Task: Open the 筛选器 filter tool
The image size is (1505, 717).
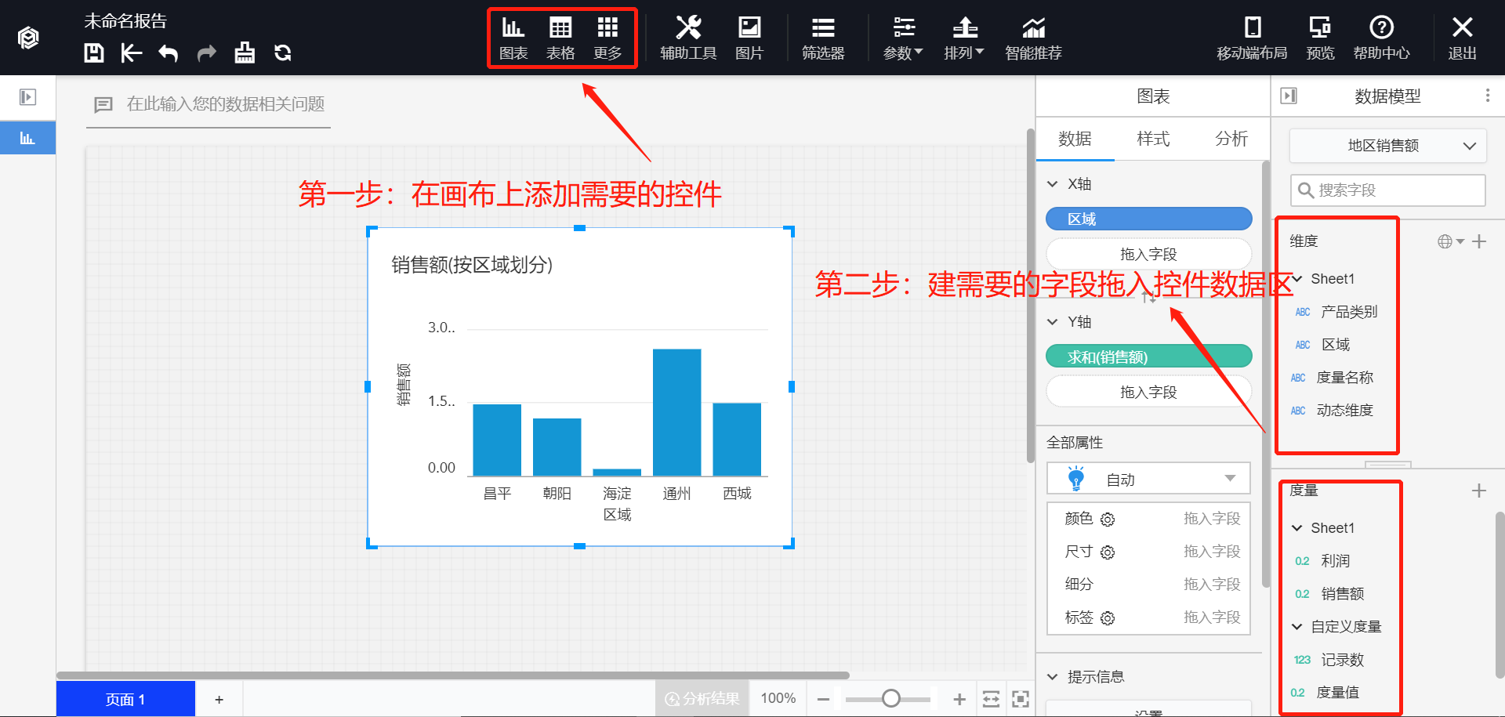Action: (x=822, y=38)
